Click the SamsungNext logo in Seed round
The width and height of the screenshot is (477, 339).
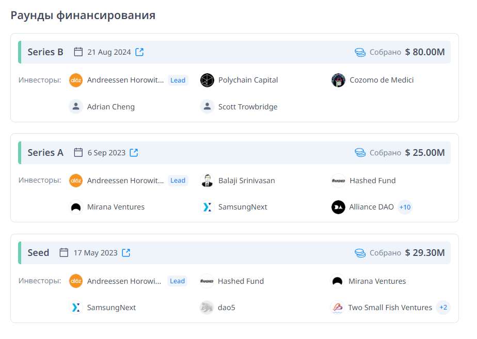[76, 308]
